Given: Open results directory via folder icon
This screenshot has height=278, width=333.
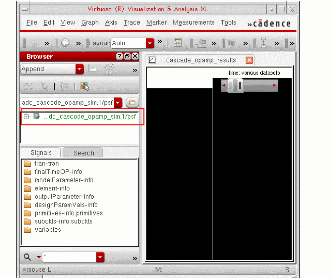Looking at the screenshot, I should pyautogui.click(x=132, y=103).
